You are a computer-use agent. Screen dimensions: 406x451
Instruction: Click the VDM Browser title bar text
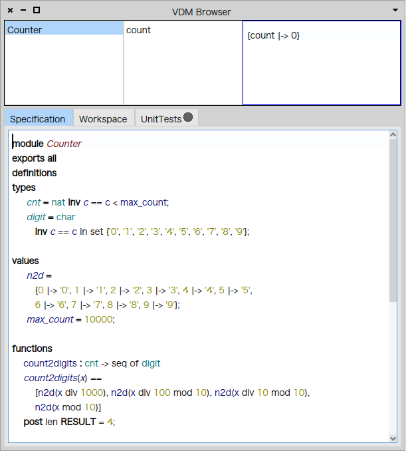point(203,11)
